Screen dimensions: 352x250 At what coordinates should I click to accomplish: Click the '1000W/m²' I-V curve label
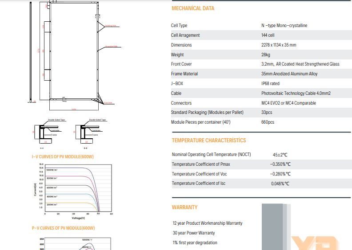coord(52,170)
